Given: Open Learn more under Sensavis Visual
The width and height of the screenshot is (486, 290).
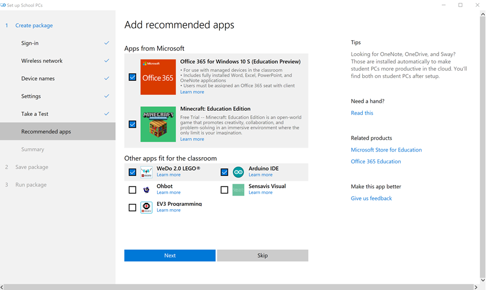Looking at the screenshot, I should click(x=261, y=192).
